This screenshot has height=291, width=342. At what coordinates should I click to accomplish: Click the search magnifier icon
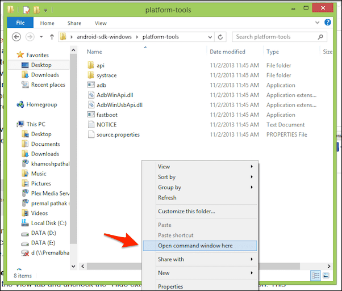pos(320,37)
